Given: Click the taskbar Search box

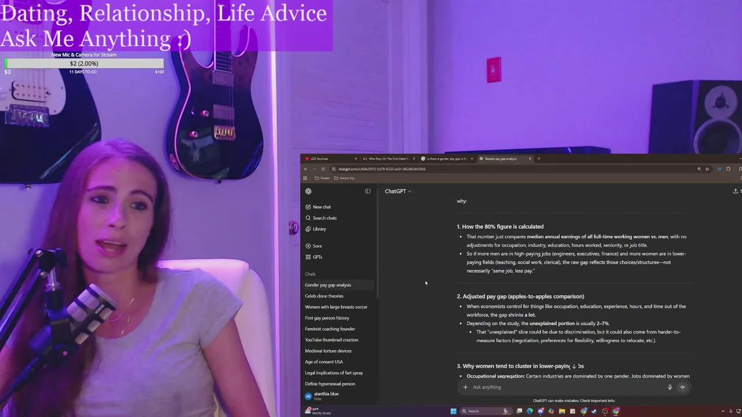Looking at the screenshot, I should pos(486,411).
